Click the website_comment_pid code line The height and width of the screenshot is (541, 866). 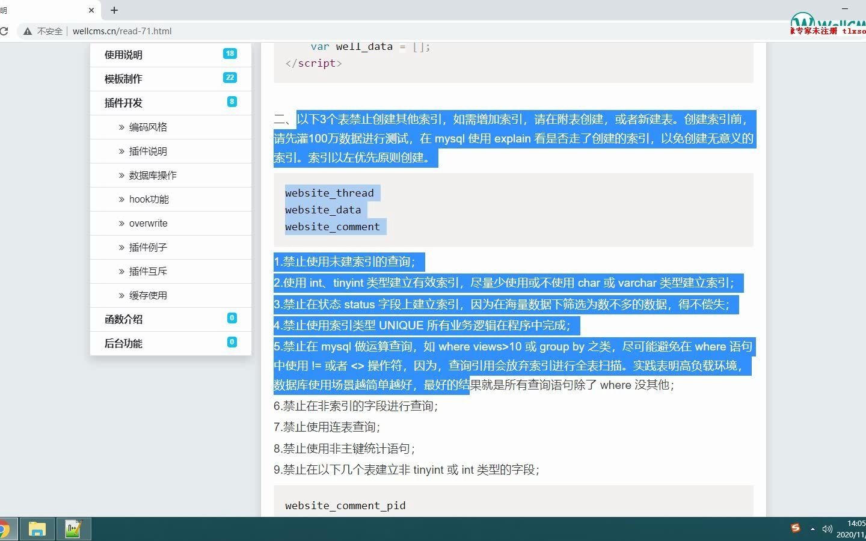345,506
